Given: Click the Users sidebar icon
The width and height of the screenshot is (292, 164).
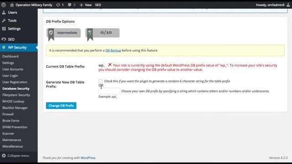Looking at the screenshot, I should point(4,12).
